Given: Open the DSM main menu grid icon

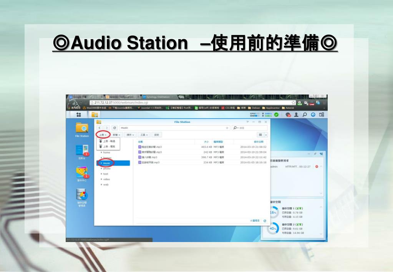Looking at the screenshot, I should [79, 114].
